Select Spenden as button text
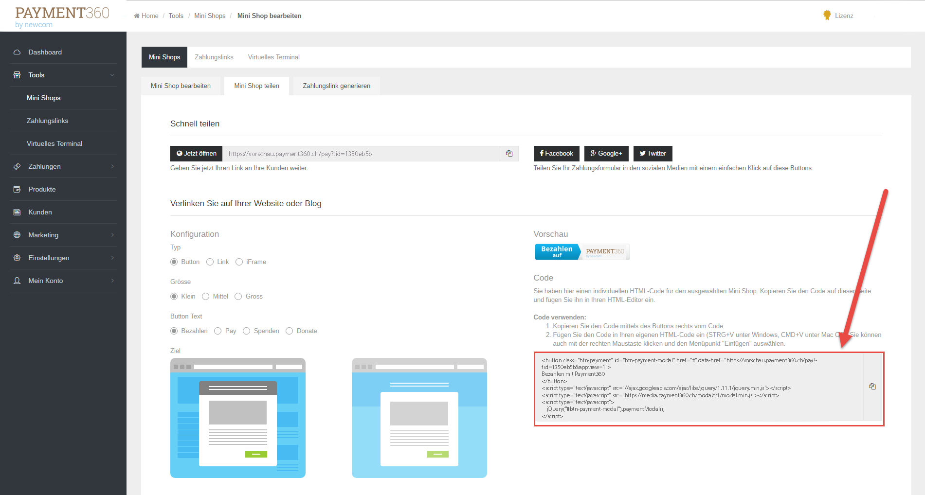 point(247,331)
